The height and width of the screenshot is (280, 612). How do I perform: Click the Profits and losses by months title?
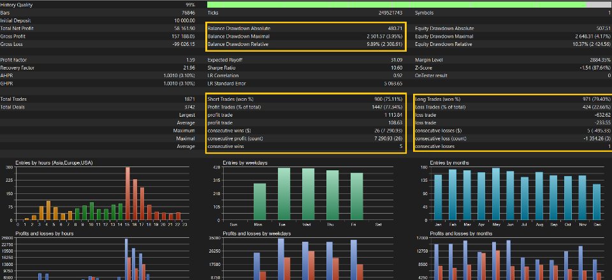(461, 233)
